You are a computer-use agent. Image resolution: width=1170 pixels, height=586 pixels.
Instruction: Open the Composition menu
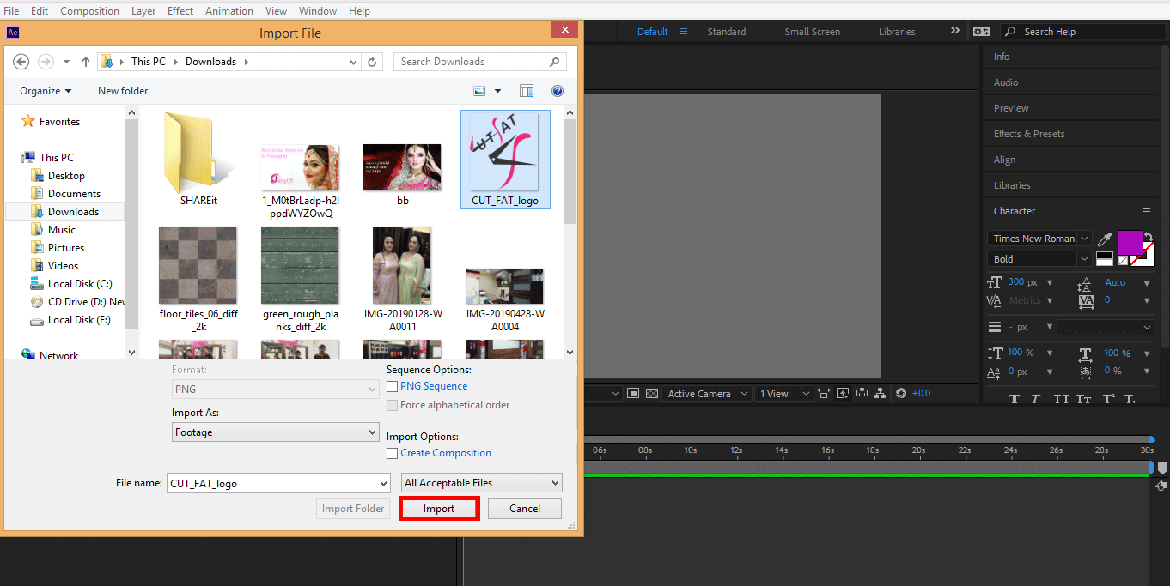[x=89, y=11]
